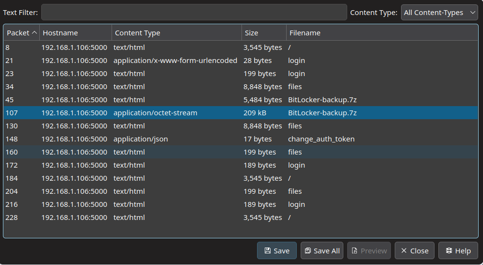Click the All Content-Types dropdown chevron
483x265 pixels.
(x=473, y=13)
